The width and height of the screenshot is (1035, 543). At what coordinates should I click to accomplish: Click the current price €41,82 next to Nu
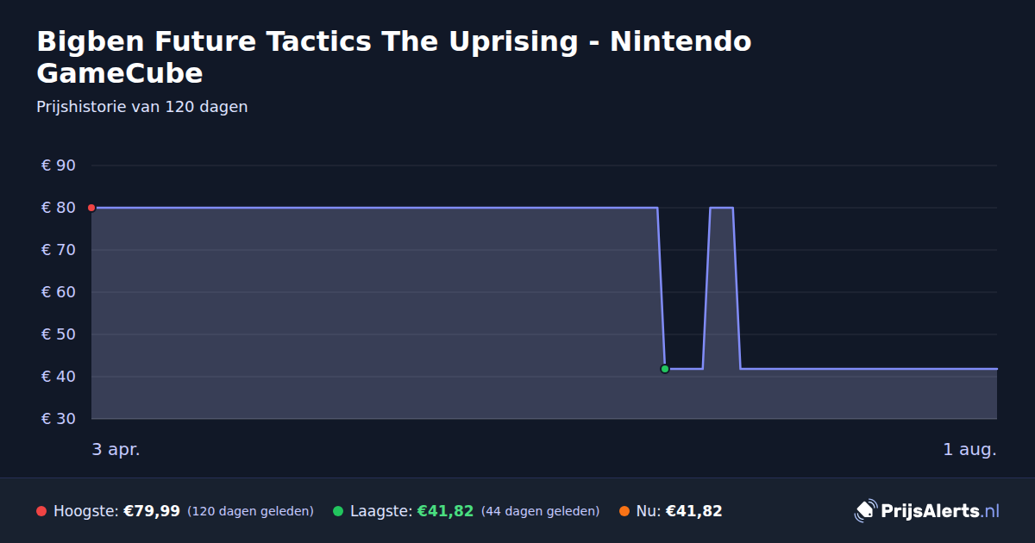pyautogui.click(x=693, y=511)
